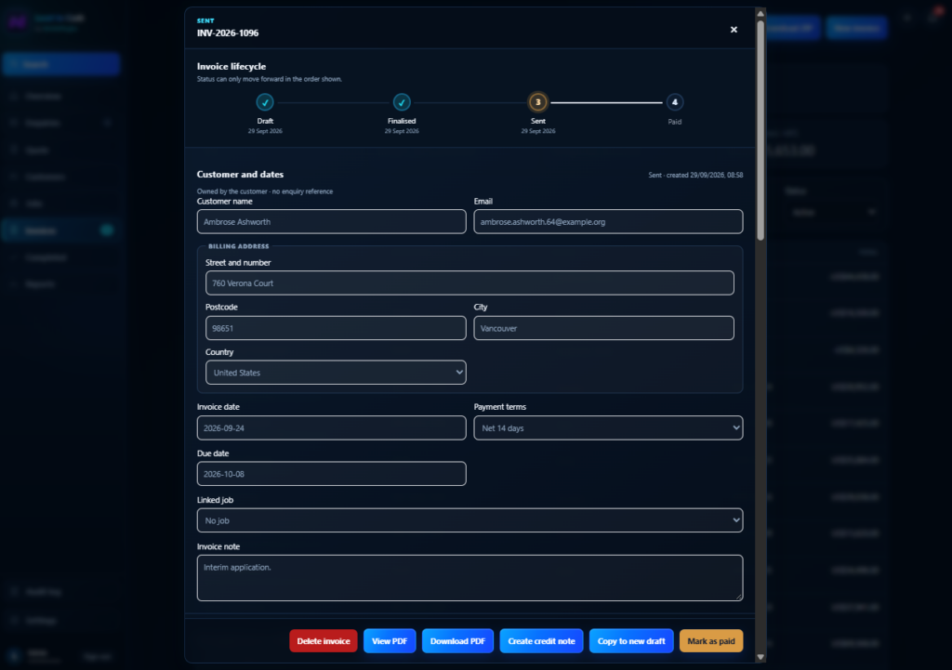Click the Invoice note text area
Image resolution: width=952 pixels, height=670 pixels.
(469, 578)
